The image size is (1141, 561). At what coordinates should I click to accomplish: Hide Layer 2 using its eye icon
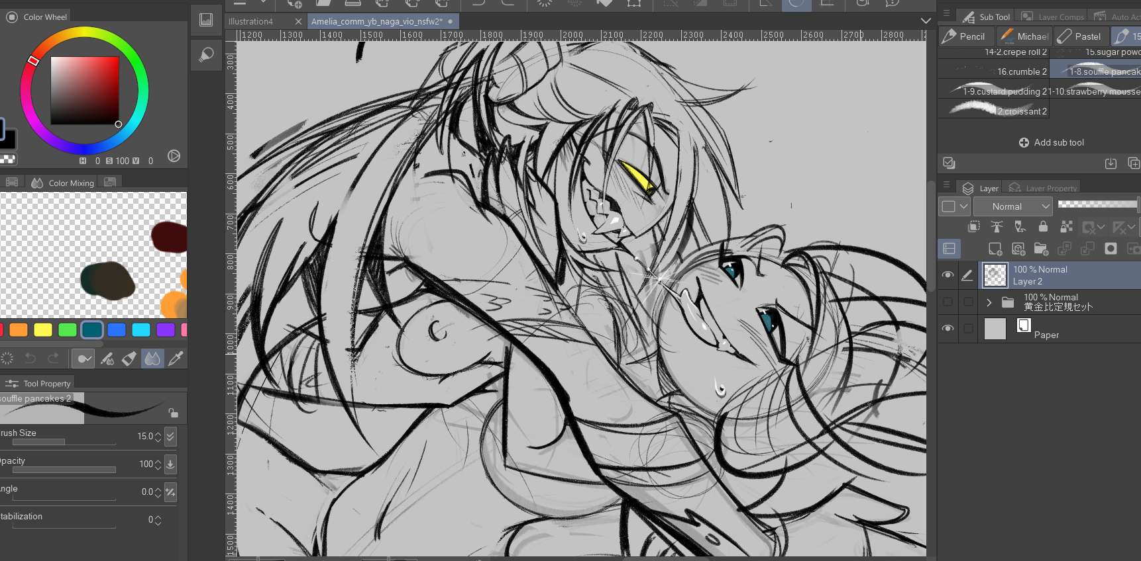(x=948, y=275)
